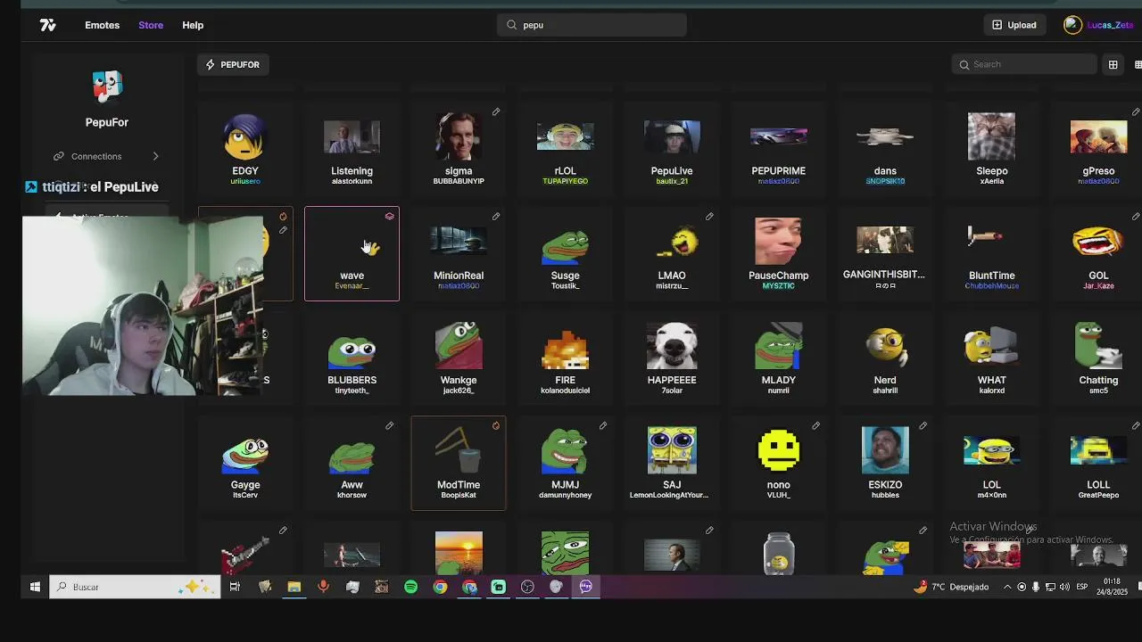Open the LOL minion emote

(x=991, y=463)
